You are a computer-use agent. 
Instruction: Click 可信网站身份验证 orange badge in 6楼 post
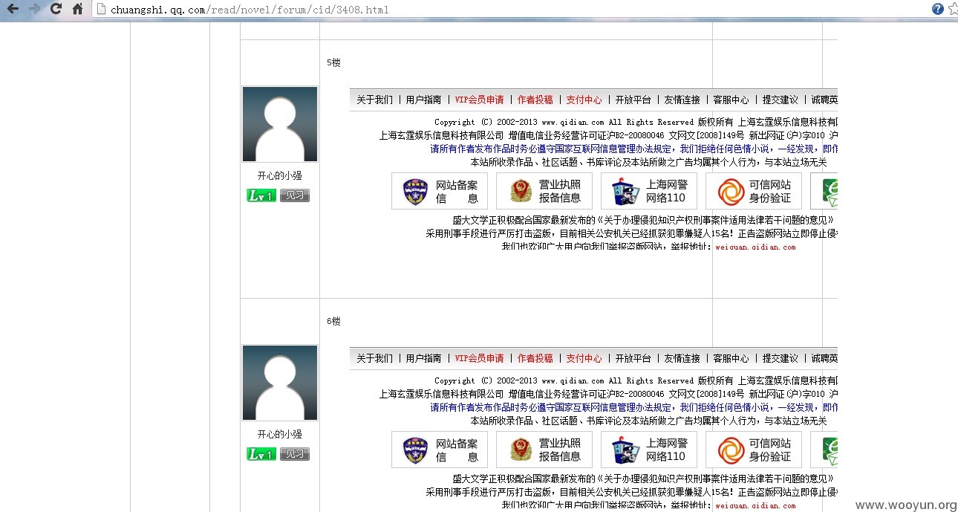[x=754, y=450]
